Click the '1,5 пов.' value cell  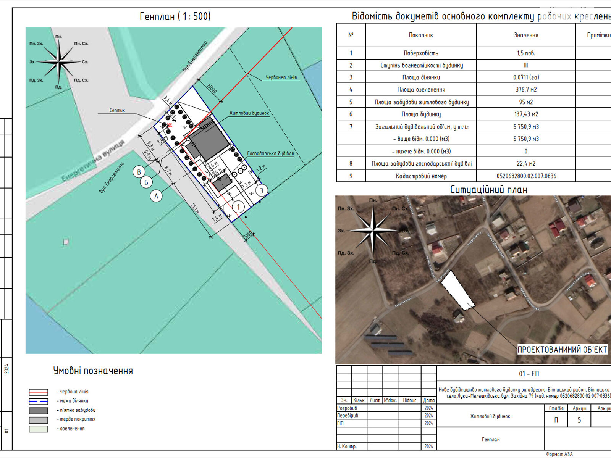click(526, 53)
